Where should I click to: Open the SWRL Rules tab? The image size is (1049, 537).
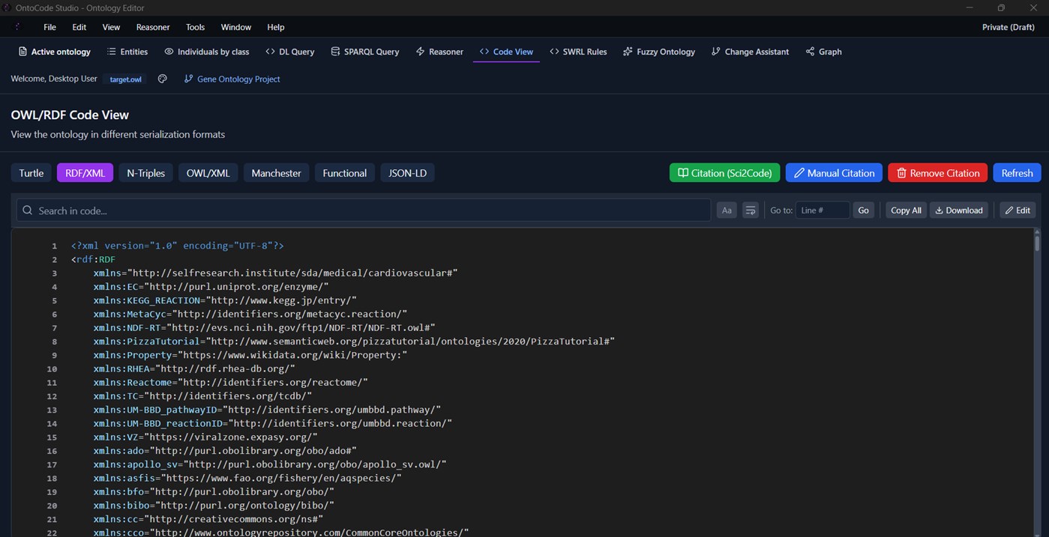578,52
